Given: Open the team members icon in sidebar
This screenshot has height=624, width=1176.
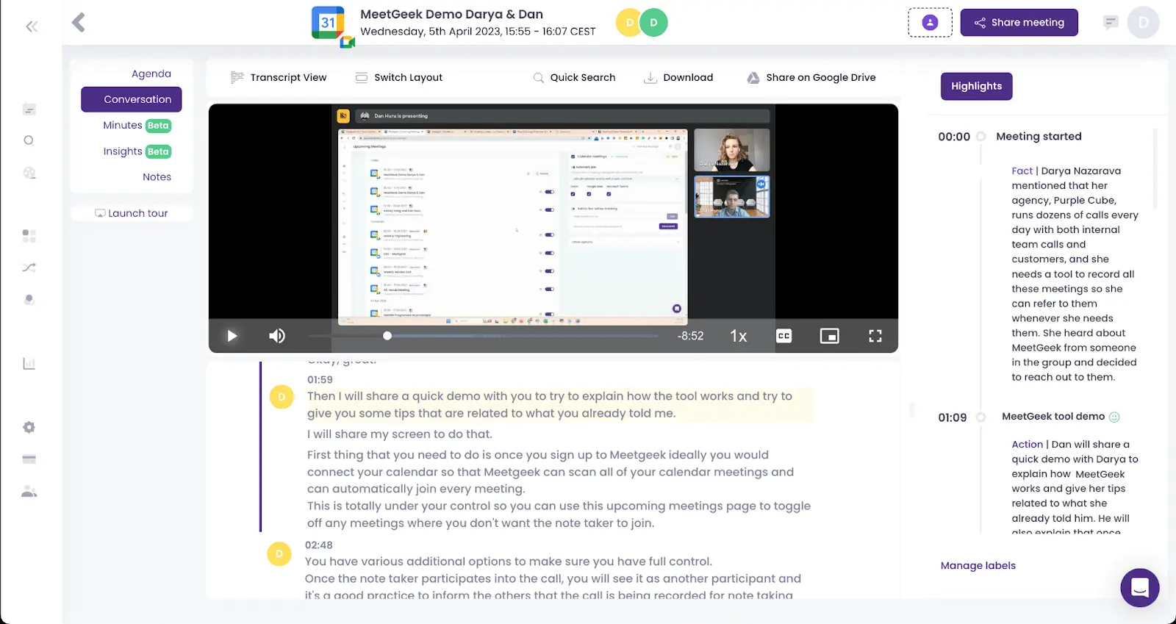Looking at the screenshot, I should tap(29, 492).
